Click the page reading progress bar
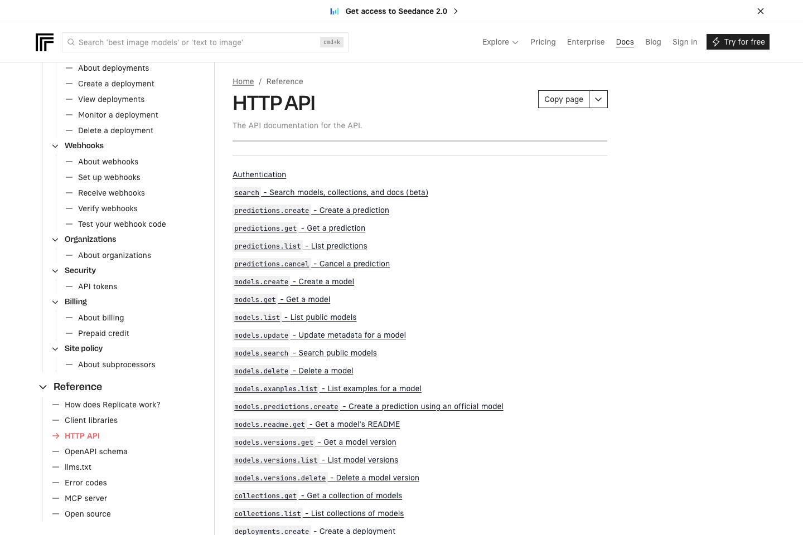 (420, 141)
